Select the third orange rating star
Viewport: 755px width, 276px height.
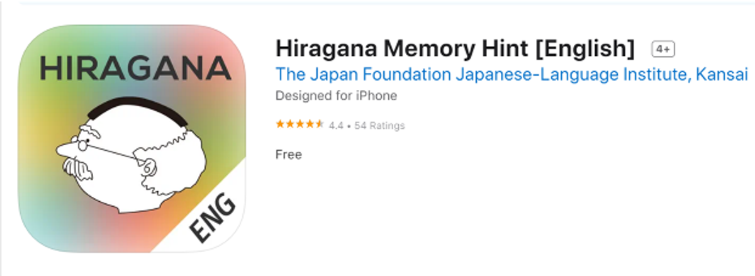coord(300,124)
